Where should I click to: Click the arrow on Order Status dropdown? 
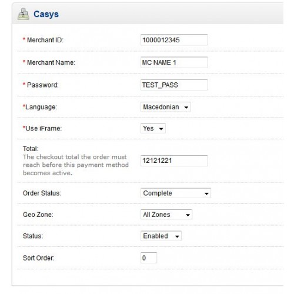pos(206,193)
